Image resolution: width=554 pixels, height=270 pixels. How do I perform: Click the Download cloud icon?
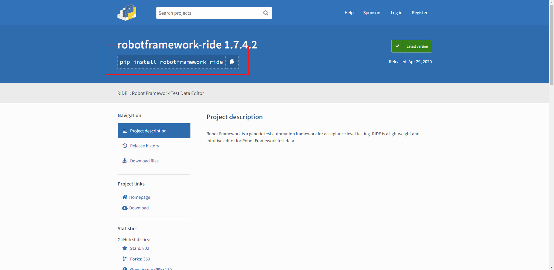(x=125, y=208)
